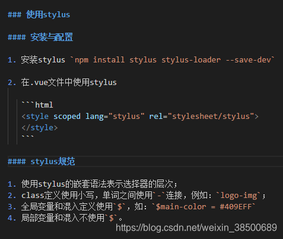Click the heading '#### 安装与配置'
Screen dimensions: 283x239
(40, 37)
